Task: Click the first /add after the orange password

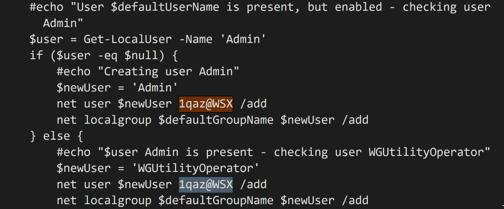Action: 253,104
